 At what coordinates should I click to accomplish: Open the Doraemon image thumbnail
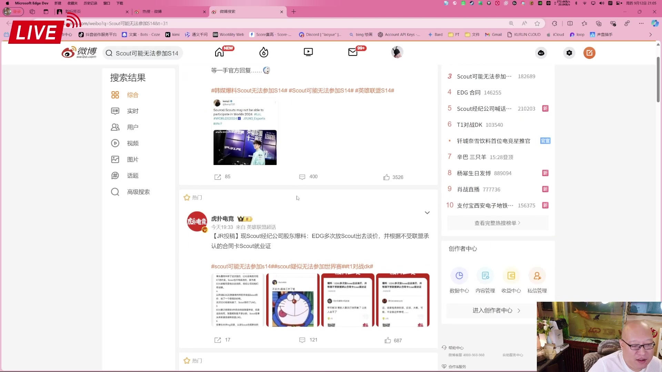[293, 300]
